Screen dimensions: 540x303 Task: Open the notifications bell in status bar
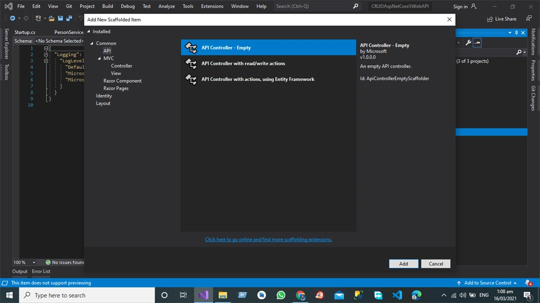click(x=528, y=283)
